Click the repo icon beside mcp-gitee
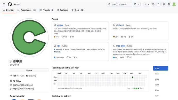Screen dimensions: 178x100 pyautogui.click(x=114, y=46)
